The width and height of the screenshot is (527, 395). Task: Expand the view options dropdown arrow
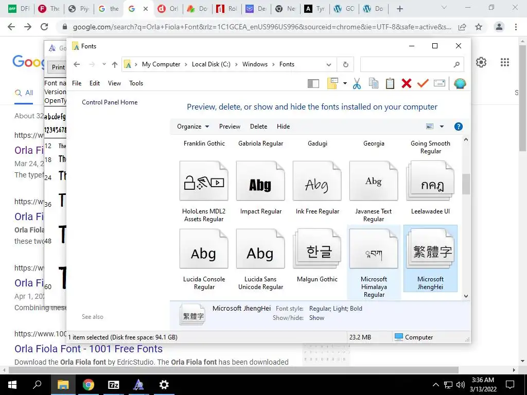point(442,127)
